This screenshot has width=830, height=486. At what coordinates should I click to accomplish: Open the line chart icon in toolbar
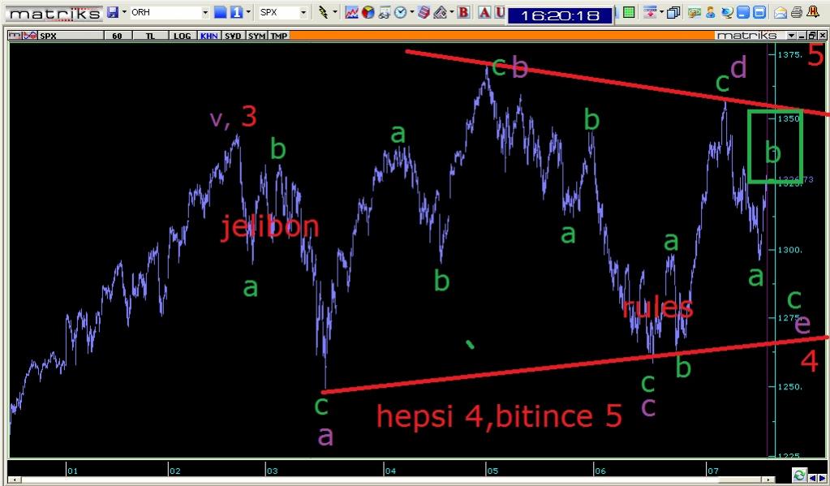click(351, 12)
